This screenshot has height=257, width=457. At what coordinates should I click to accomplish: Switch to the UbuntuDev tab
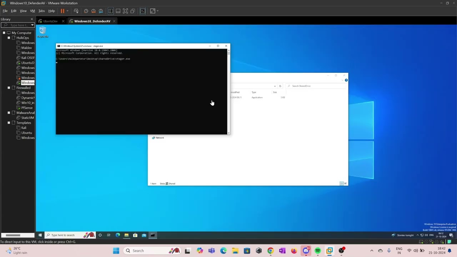(50, 21)
